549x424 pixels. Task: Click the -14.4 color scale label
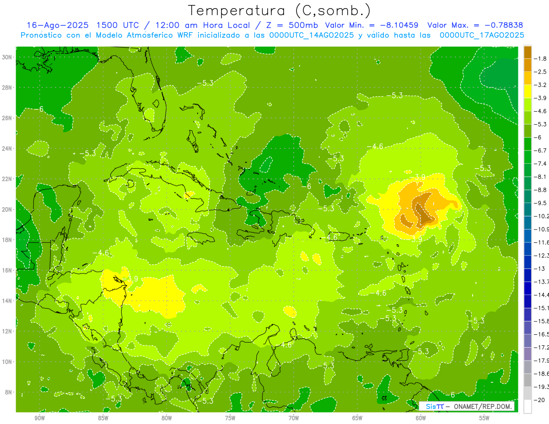pyautogui.click(x=542, y=295)
